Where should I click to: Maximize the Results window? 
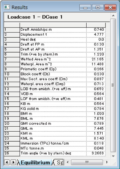click(98, 7)
